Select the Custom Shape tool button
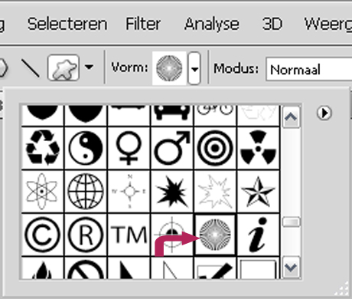 pyautogui.click(x=64, y=67)
